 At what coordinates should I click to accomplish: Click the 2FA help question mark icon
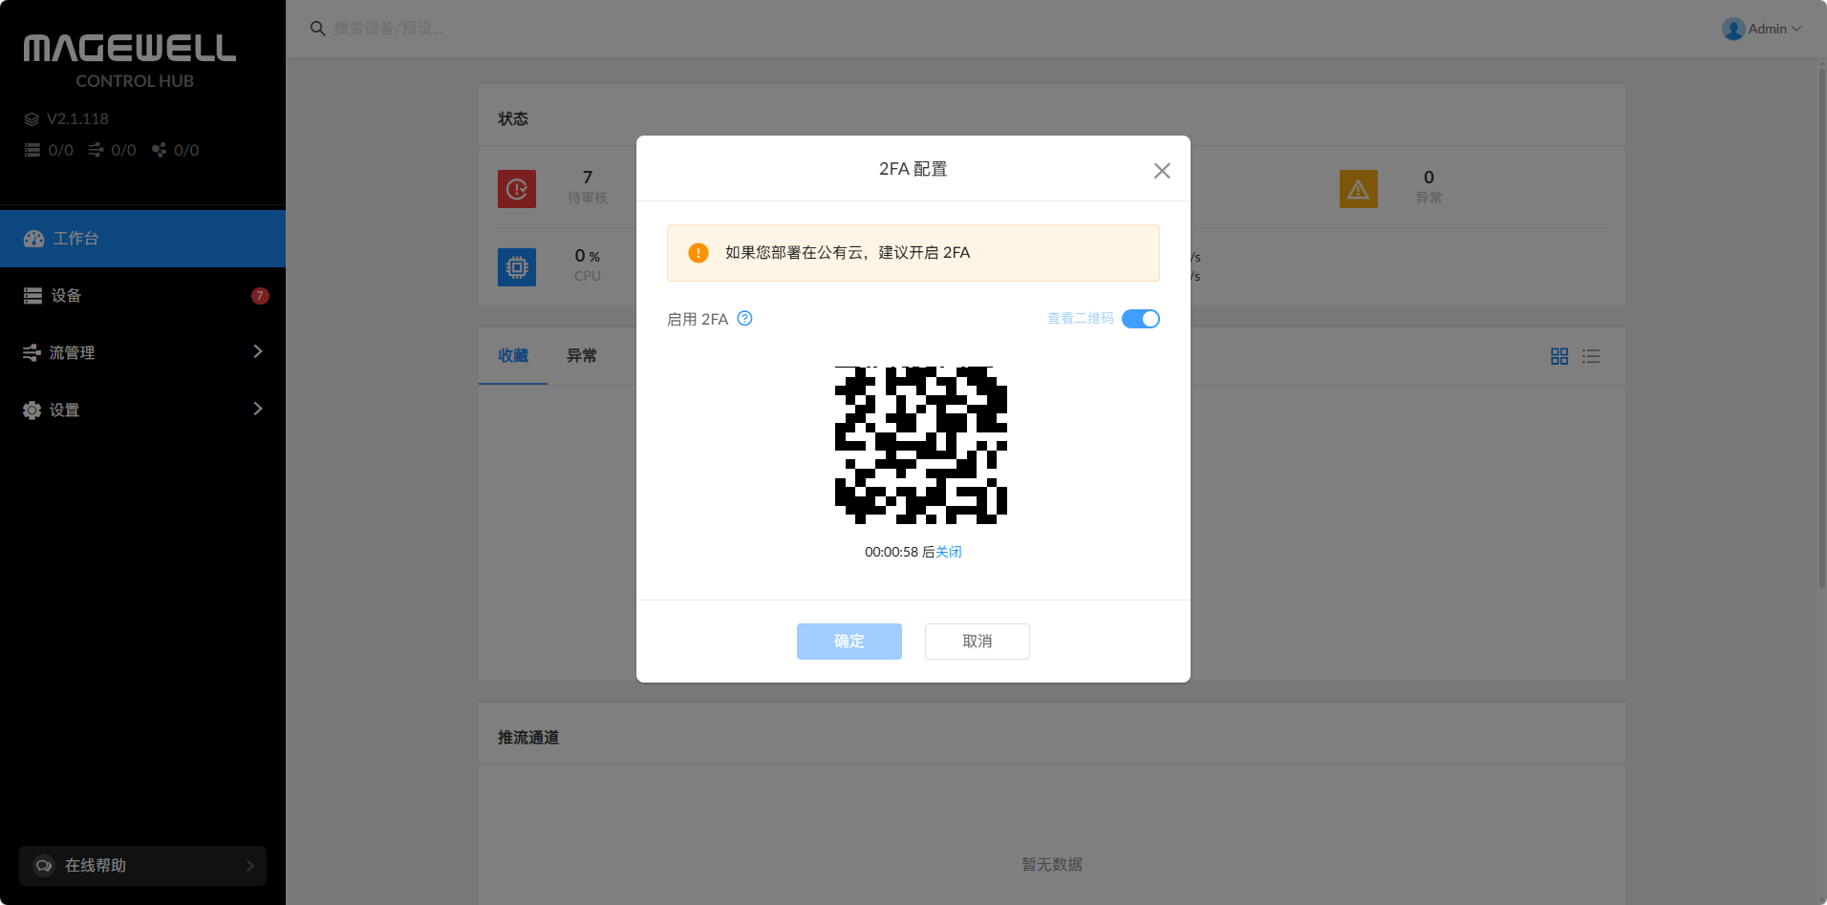pos(745,319)
